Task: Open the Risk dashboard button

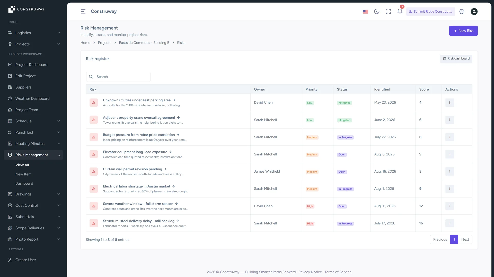Action: [x=456, y=59]
